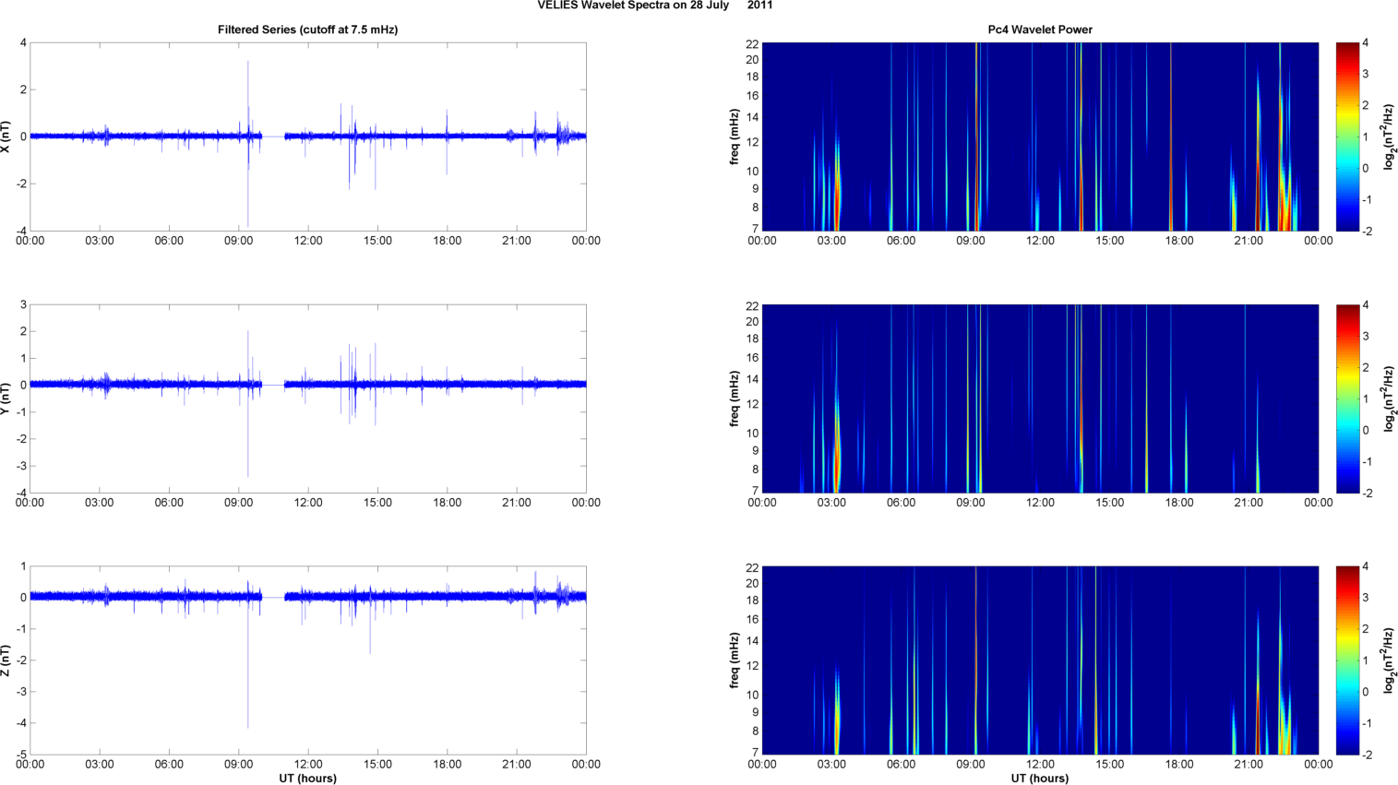1398x785 pixels.
Task: Select the Filtered Series column title
Action: coord(307,30)
